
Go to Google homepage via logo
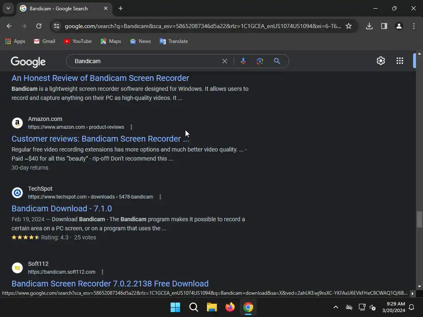click(28, 62)
